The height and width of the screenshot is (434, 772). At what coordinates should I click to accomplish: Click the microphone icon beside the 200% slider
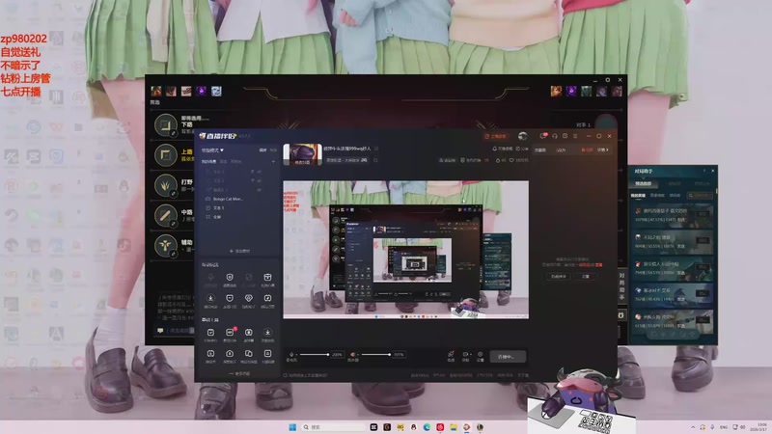tap(291, 354)
